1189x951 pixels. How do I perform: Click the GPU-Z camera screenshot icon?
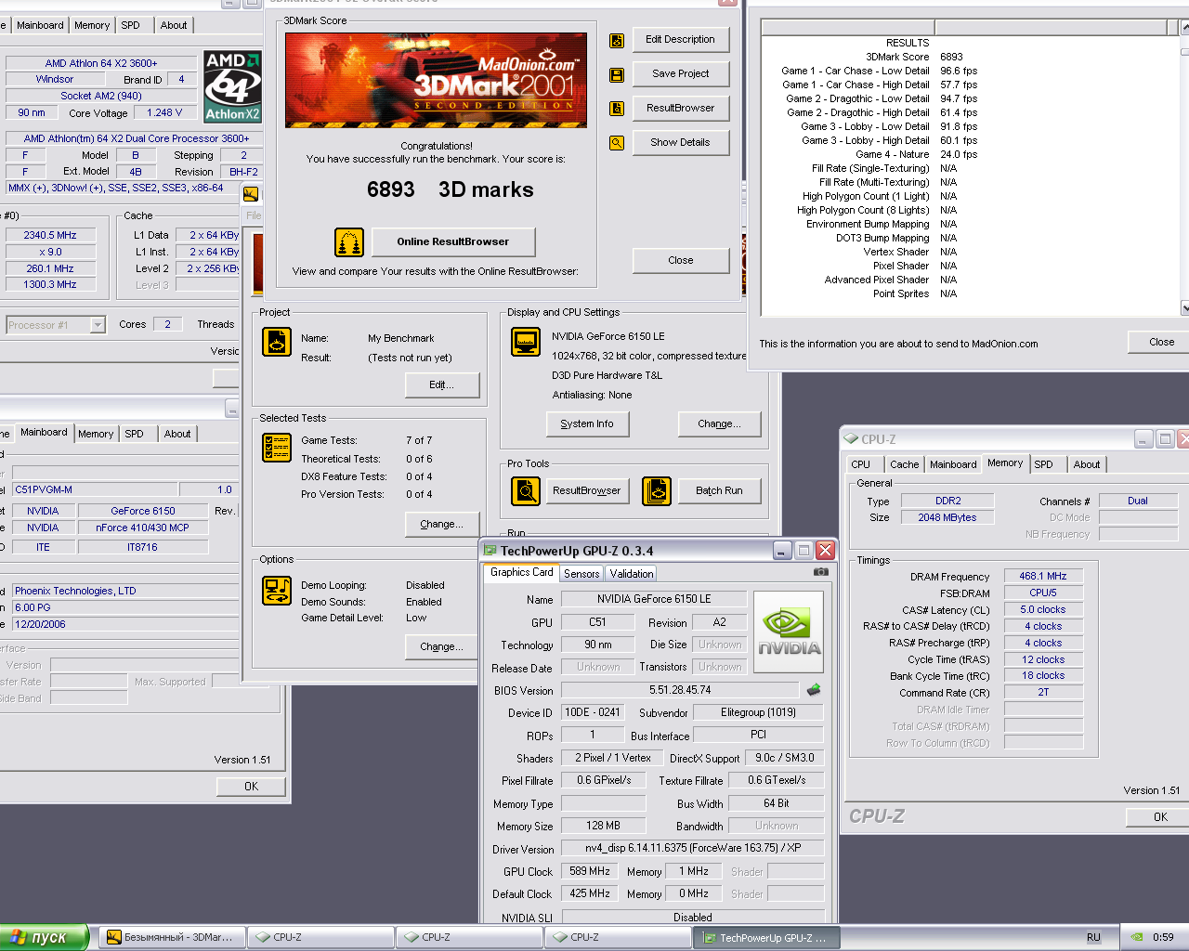821,572
